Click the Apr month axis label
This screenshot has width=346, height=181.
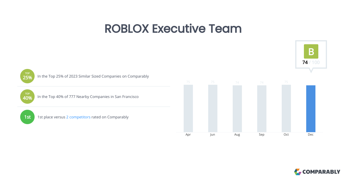pyautogui.click(x=188, y=134)
